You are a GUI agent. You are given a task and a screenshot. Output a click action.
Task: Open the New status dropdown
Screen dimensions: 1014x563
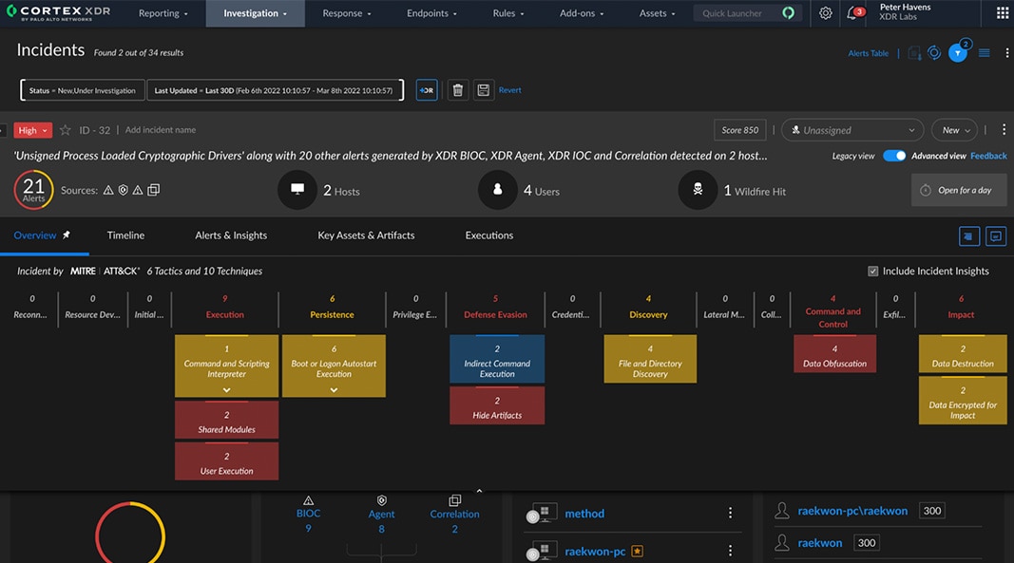tap(954, 129)
